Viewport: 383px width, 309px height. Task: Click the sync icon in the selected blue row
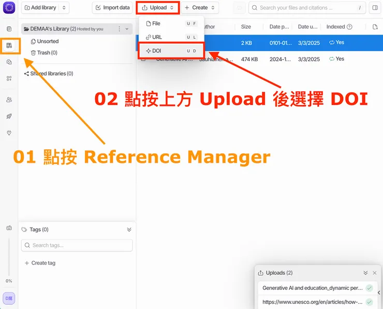pos(331,43)
